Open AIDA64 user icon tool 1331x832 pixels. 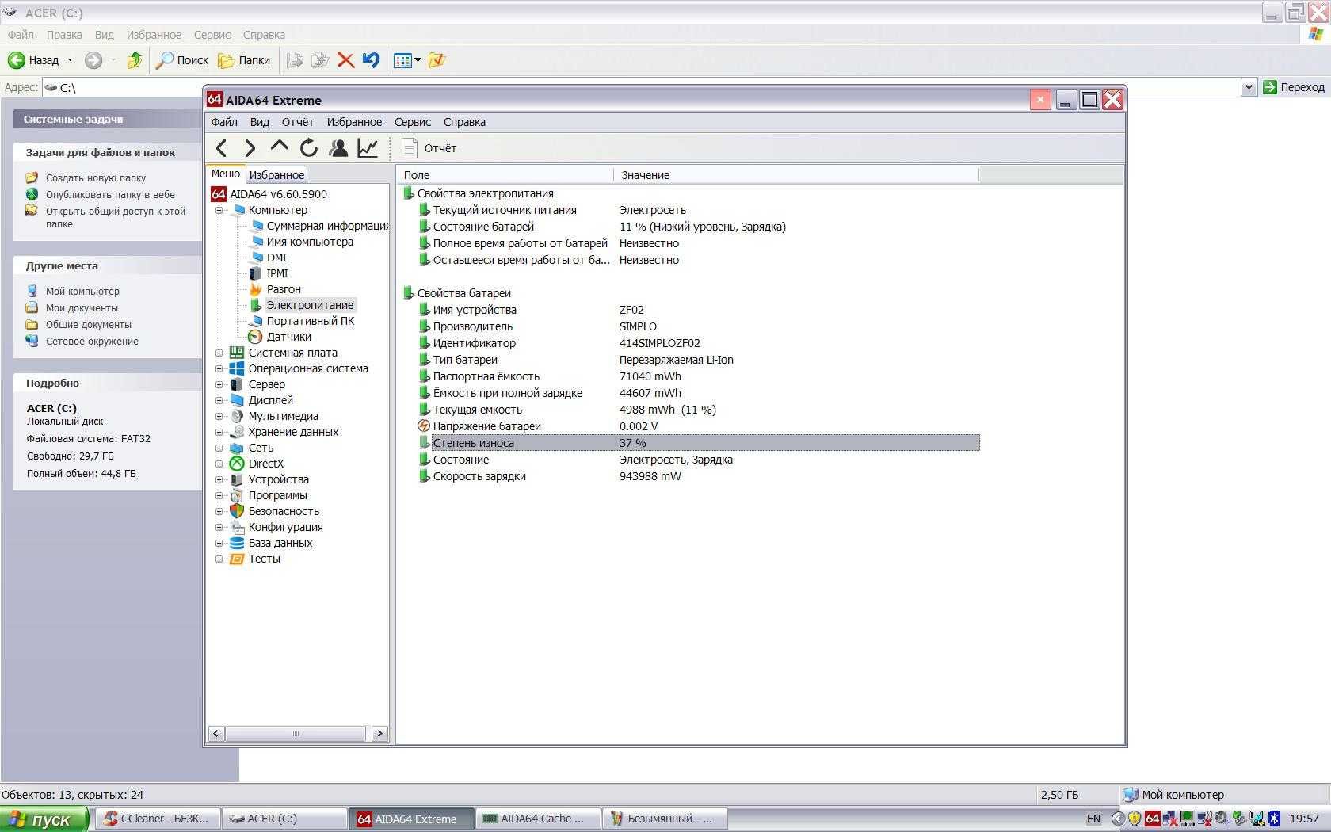tap(338, 148)
